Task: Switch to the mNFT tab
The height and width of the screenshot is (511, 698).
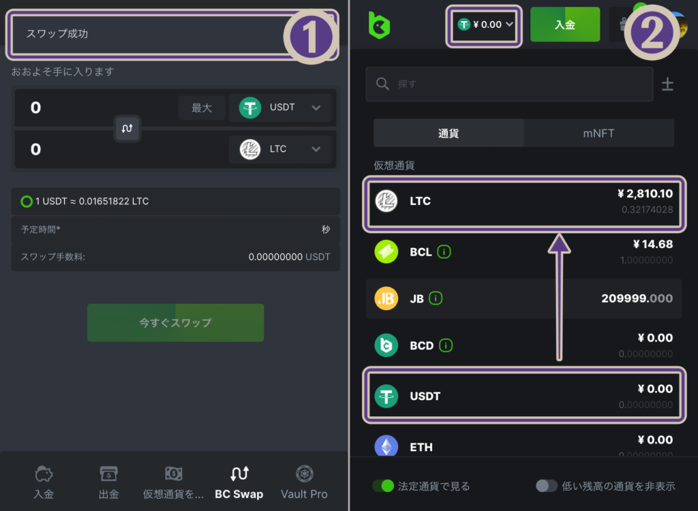Action: click(x=598, y=133)
